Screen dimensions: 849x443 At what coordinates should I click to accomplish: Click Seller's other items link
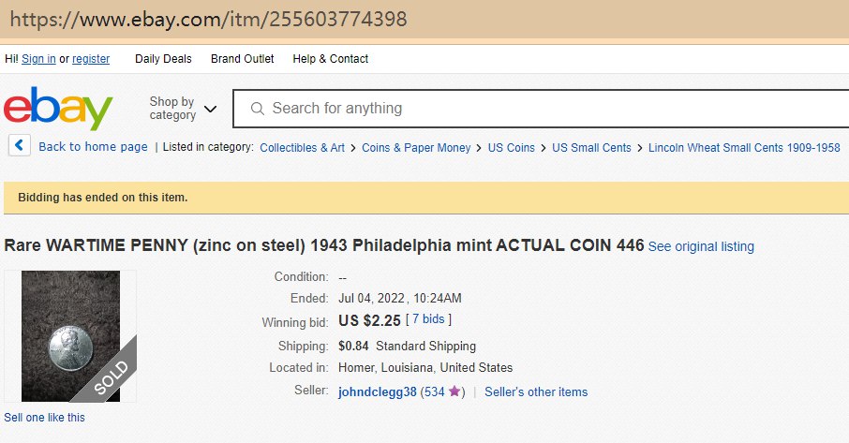click(536, 392)
